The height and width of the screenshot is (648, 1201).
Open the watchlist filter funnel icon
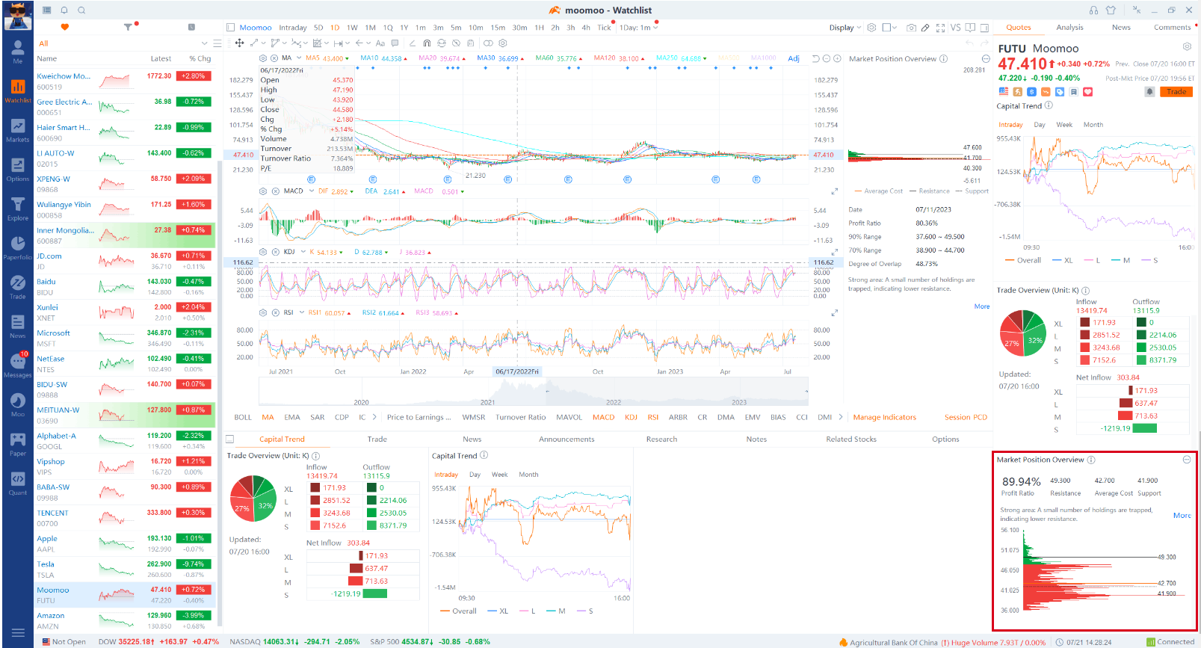point(129,27)
